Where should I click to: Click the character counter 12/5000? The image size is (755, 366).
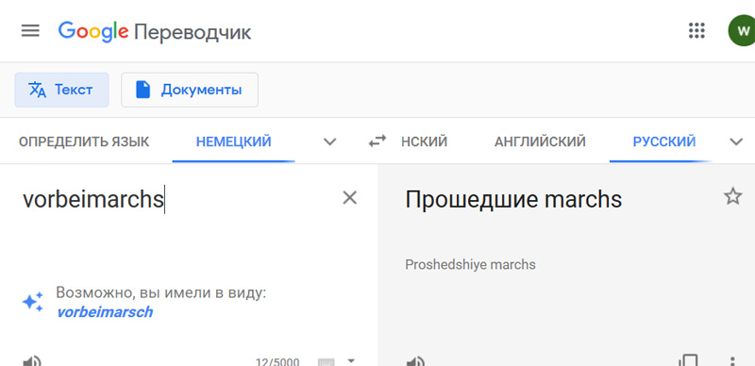pyautogui.click(x=277, y=362)
